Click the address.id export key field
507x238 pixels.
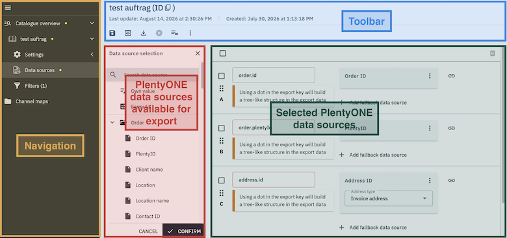[x=274, y=179]
